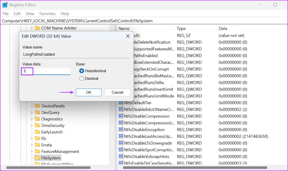Click the registry path address bar
This screenshot has width=288, height=171.
click(144, 21)
